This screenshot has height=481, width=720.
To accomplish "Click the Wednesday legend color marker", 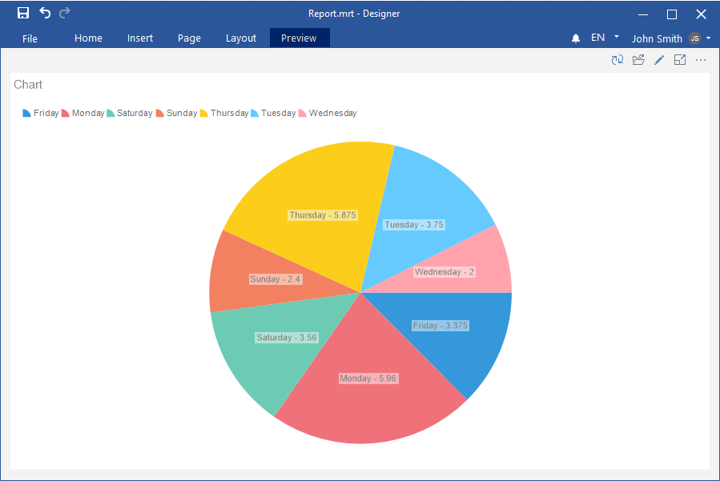I will click(x=303, y=114).
